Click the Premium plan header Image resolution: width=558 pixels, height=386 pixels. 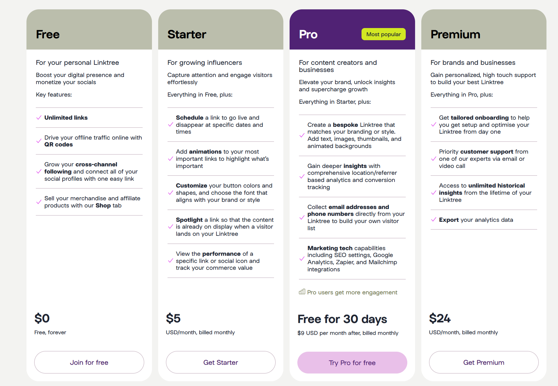point(455,34)
